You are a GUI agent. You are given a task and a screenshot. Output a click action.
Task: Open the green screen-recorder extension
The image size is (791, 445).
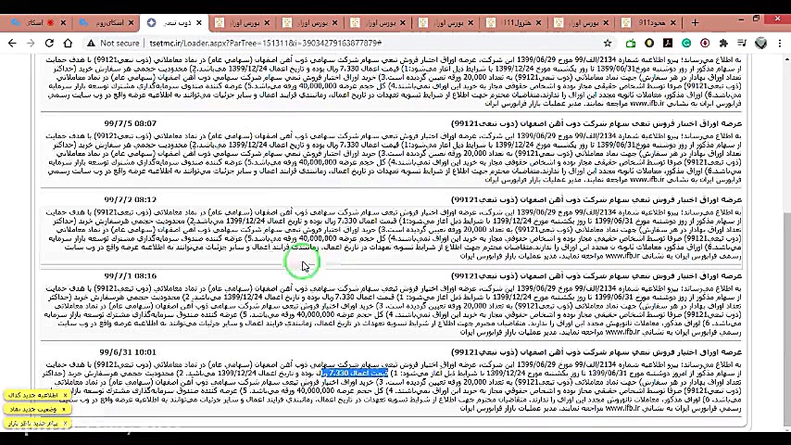pyautogui.click(x=631, y=44)
